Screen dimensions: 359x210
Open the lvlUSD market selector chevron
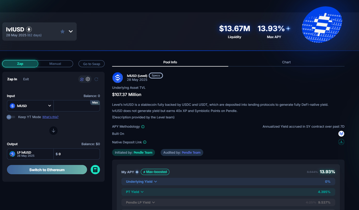71,31
